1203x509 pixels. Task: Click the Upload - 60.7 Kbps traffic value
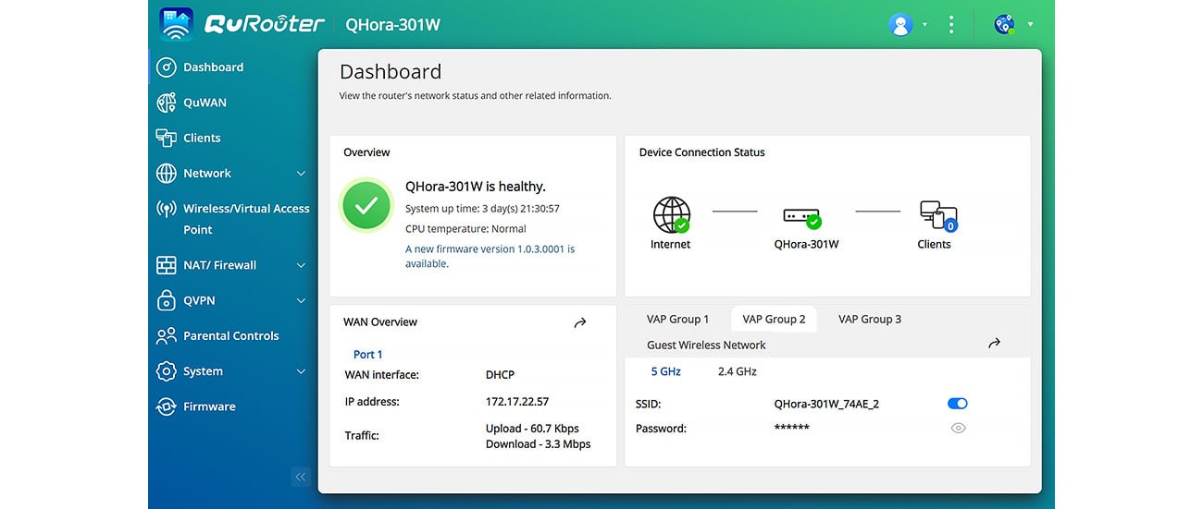point(532,429)
